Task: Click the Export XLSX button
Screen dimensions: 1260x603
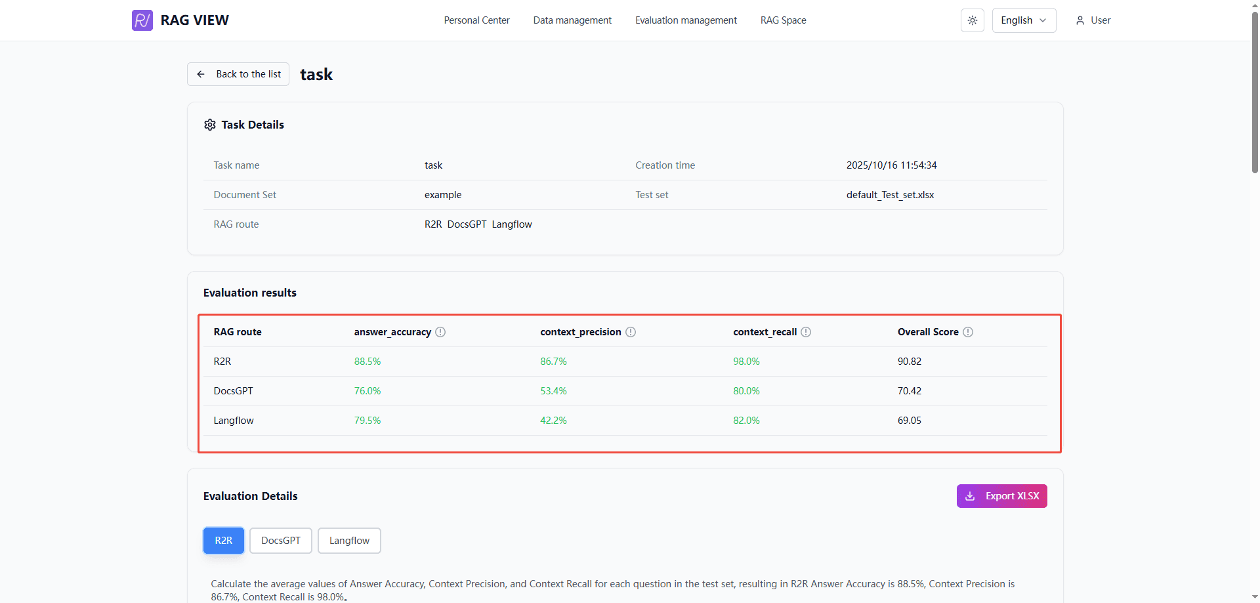Action: pos(1002,496)
